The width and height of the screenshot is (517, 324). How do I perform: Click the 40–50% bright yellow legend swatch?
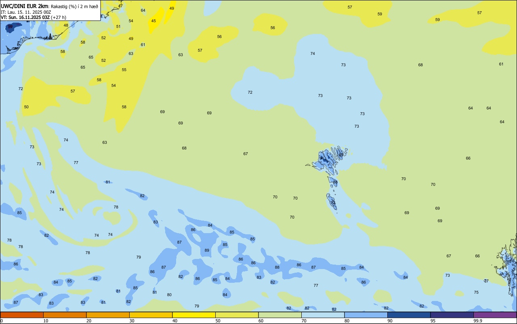tap(194, 315)
